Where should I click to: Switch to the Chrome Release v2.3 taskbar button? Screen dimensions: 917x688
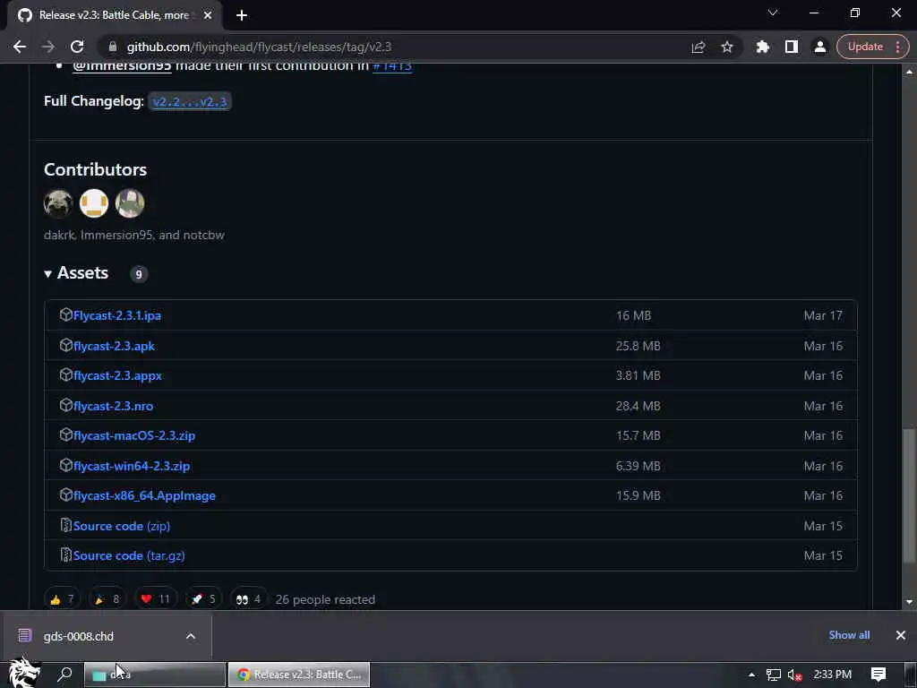tap(299, 675)
